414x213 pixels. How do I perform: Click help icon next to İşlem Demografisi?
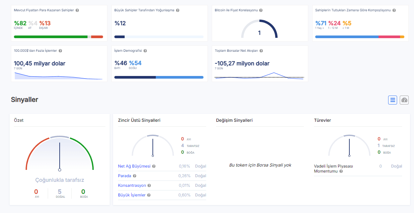(145, 51)
